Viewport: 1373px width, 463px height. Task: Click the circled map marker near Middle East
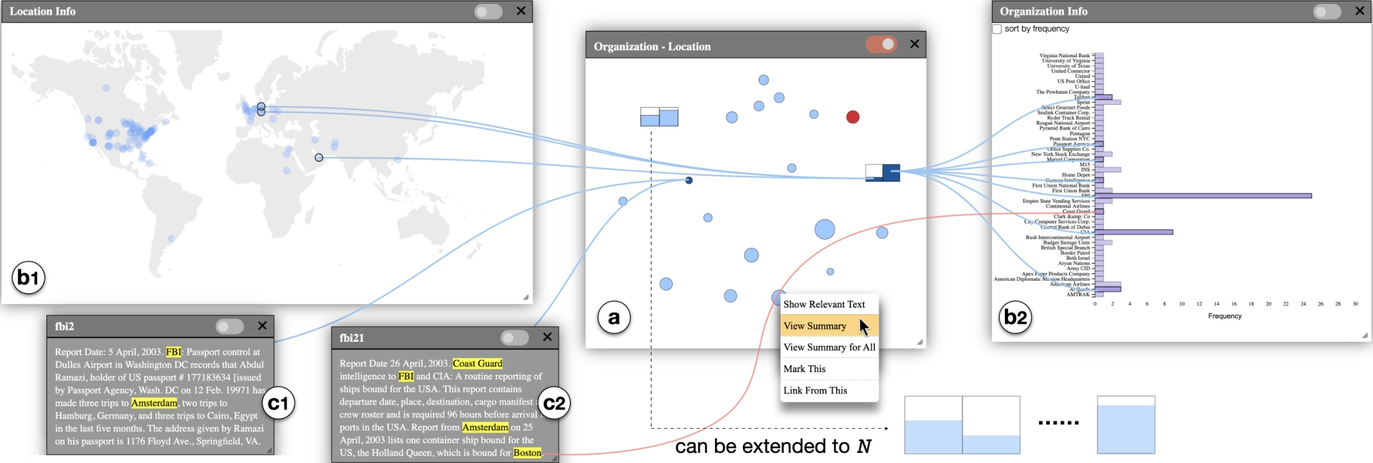tap(319, 157)
